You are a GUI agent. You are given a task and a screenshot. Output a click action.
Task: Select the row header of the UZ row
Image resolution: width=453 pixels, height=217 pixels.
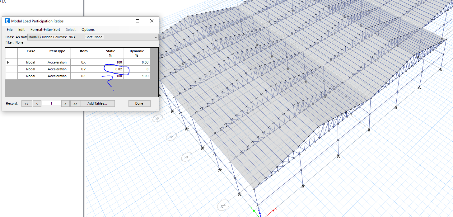(11, 76)
